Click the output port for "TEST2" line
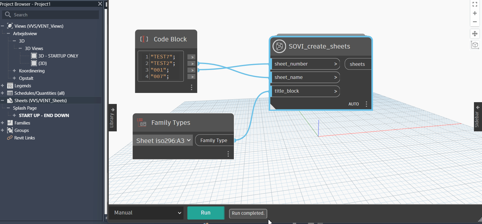Image resolution: width=482 pixels, height=224 pixels. (x=191, y=63)
